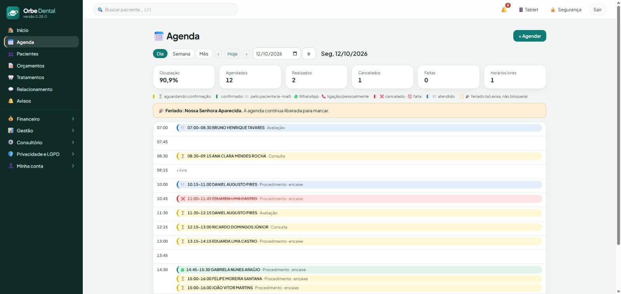The image size is (621, 294).
Task: Click the calendar picker icon in date field
Action: [x=295, y=54]
